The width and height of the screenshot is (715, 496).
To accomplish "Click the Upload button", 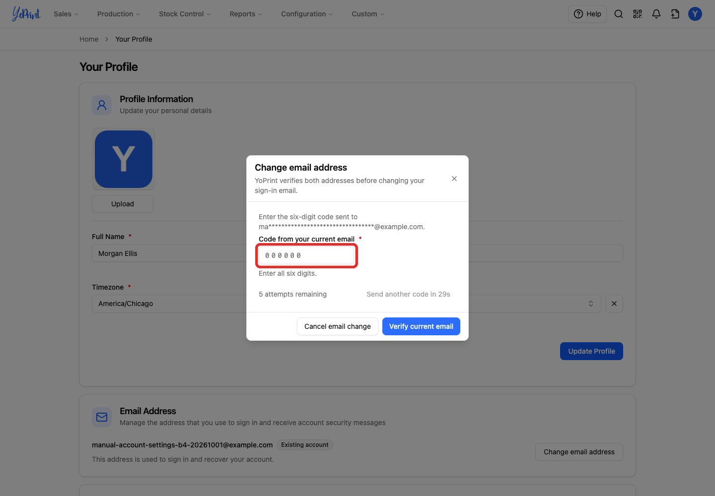I will [x=123, y=204].
